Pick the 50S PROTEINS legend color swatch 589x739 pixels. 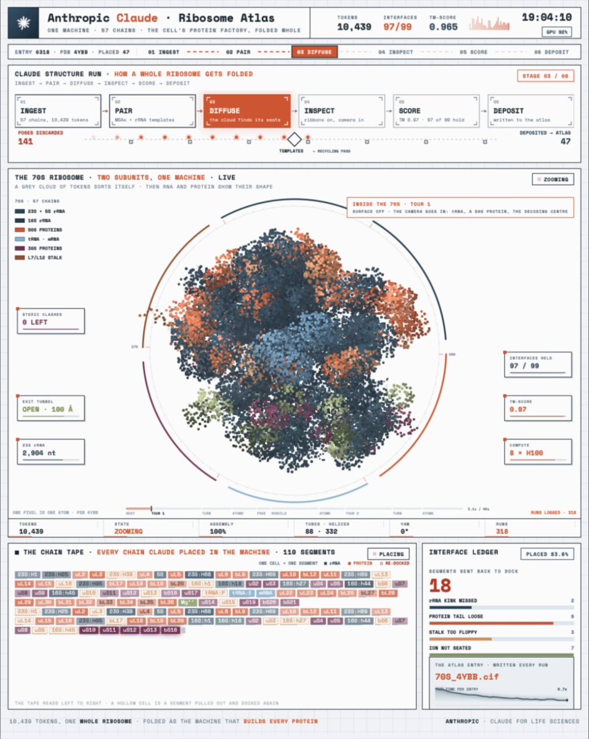pyautogui.click(x=20, y=230)
